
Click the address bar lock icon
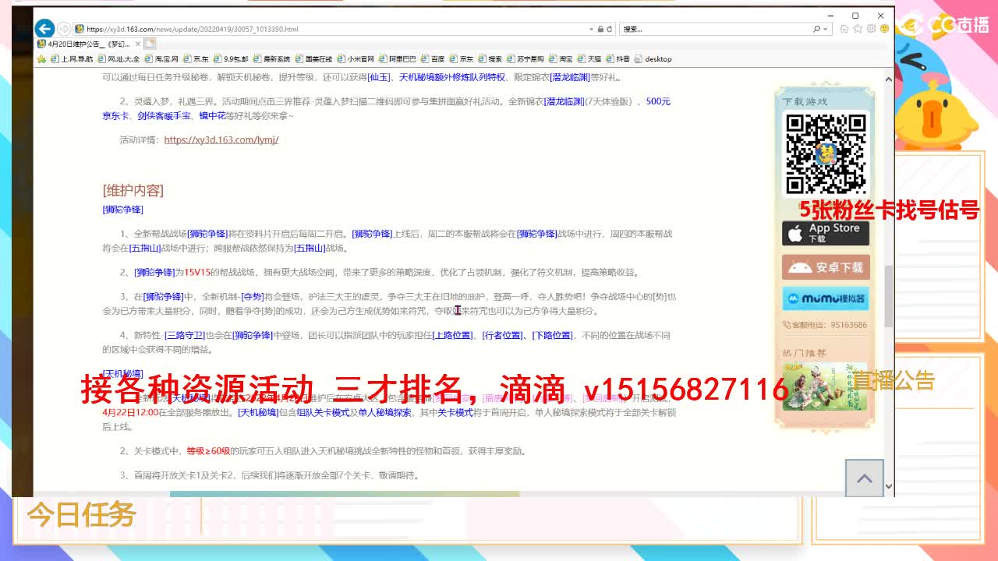600,29
